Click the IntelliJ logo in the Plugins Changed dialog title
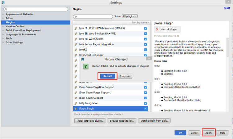Screen dimensions: 233x139 pyautogui.click(x=82, y=59)
